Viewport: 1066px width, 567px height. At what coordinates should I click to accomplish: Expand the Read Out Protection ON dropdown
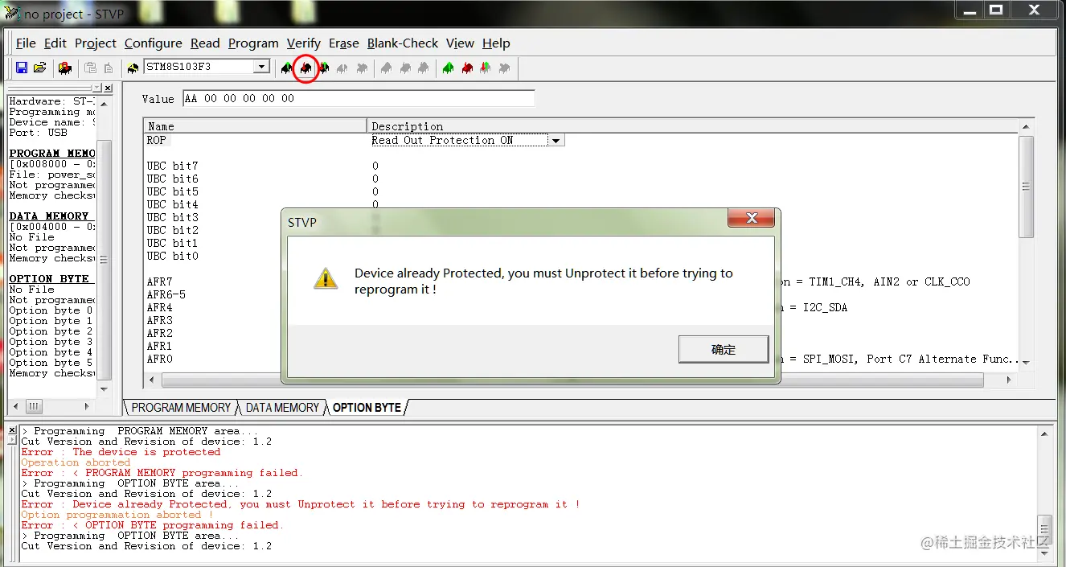coord(556,140)
